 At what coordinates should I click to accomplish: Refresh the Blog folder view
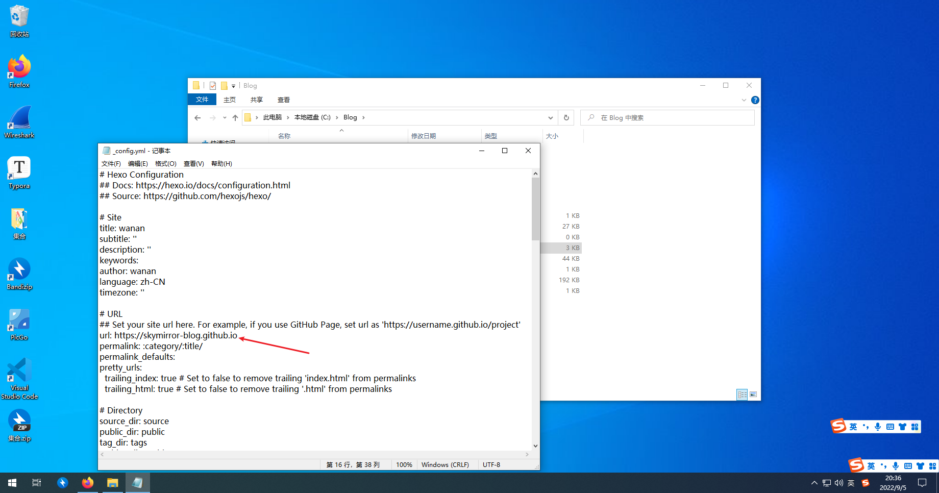tap(566, 118)
